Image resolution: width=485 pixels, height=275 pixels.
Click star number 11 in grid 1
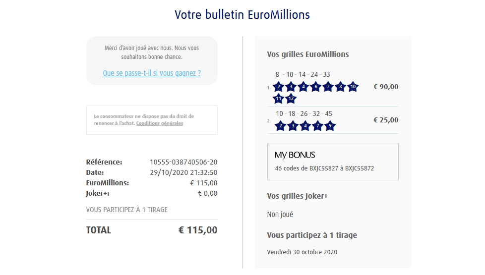[x=279, y=99]
